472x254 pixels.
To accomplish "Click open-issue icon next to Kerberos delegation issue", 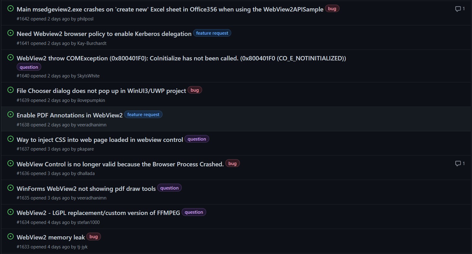I will (11, 33).
